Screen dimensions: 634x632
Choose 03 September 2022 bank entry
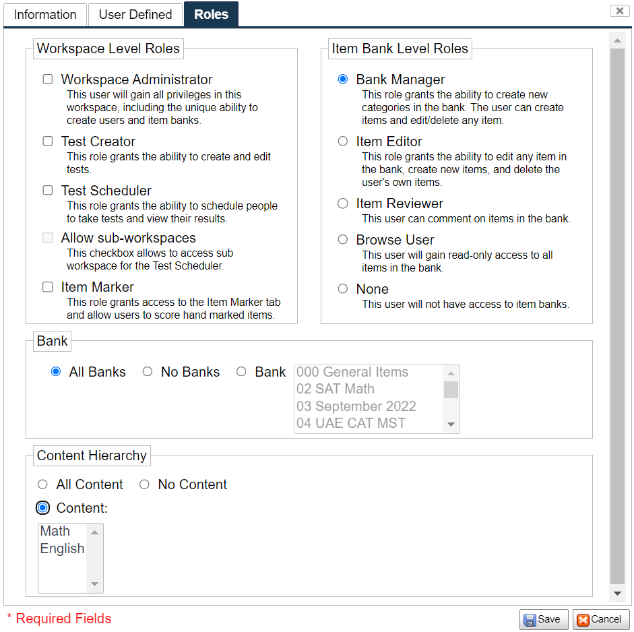click(x=369, y=406)
